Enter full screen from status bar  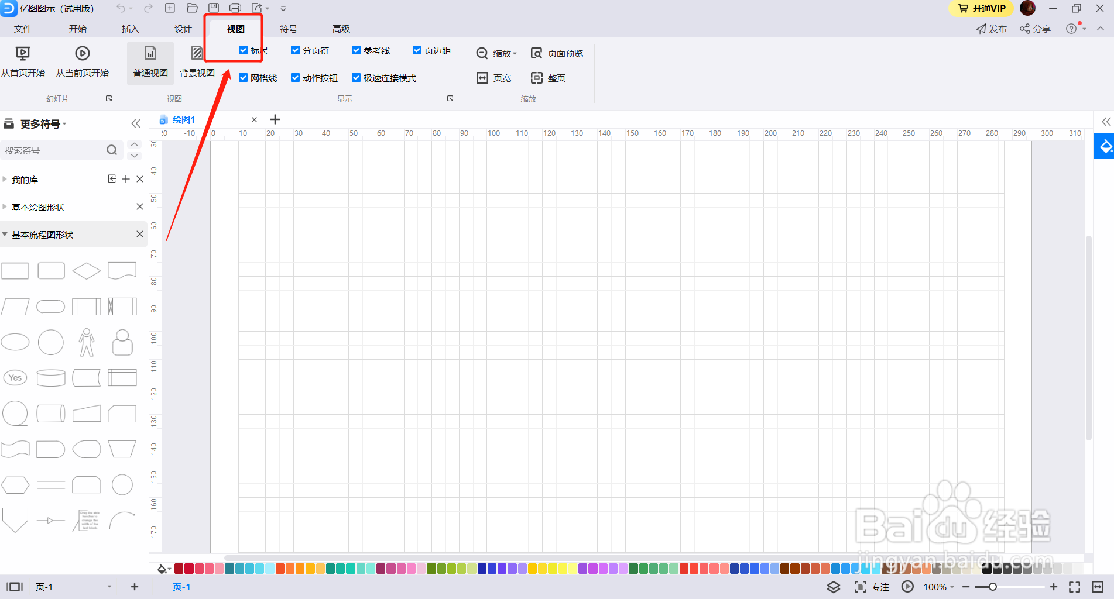pyautogui.click(x=1075, y=587)
